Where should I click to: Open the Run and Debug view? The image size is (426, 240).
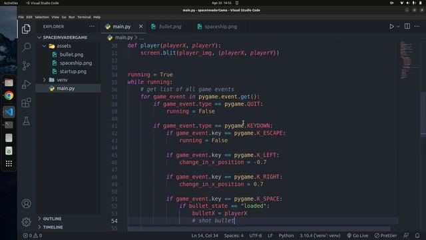click(x=26, y=84)
